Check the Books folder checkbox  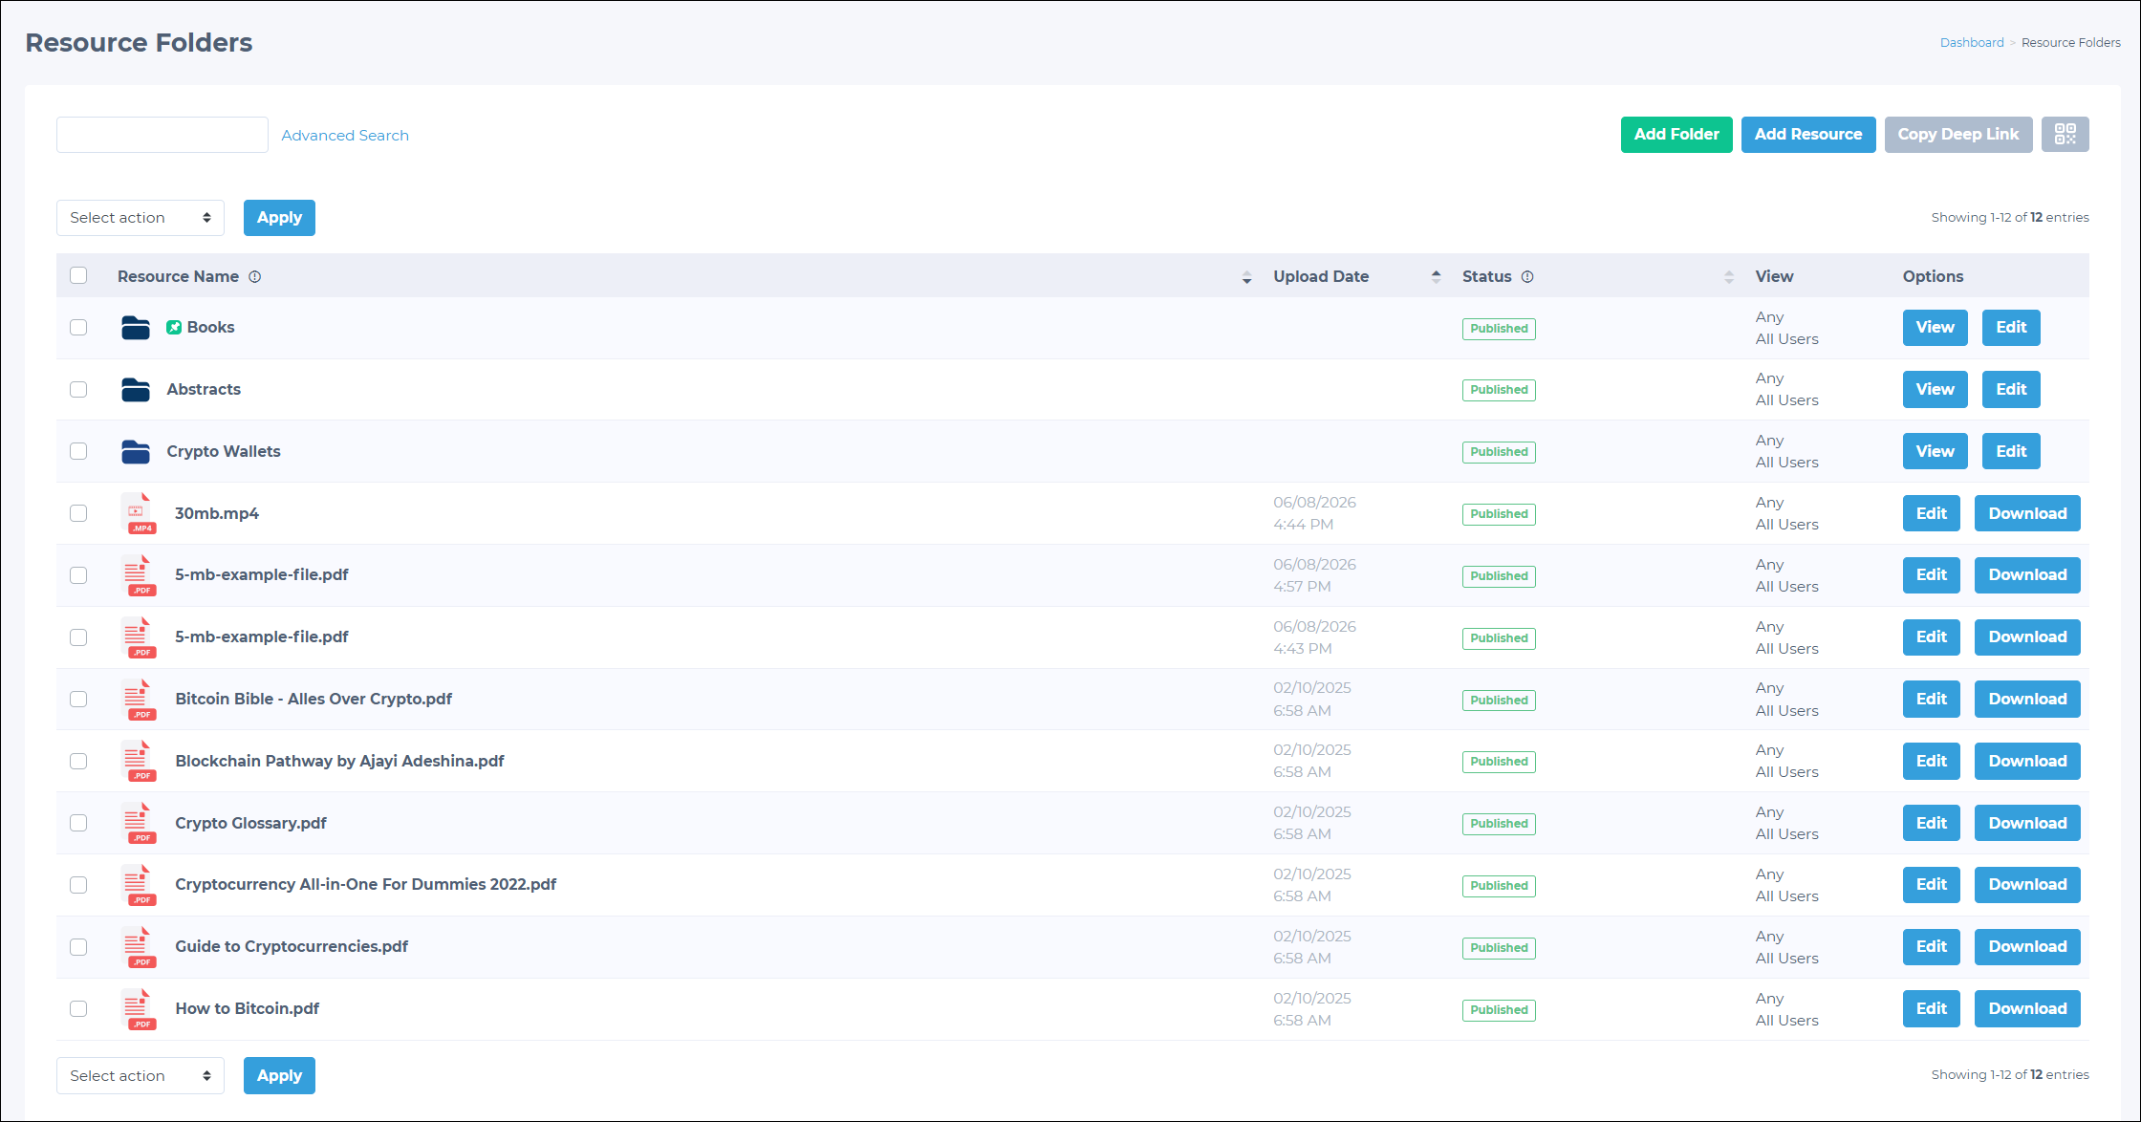[x=78, y=328]
